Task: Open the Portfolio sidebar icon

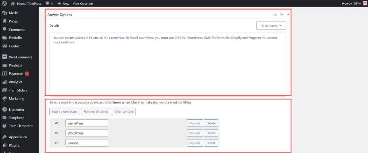Action: (x=5, y=38)
